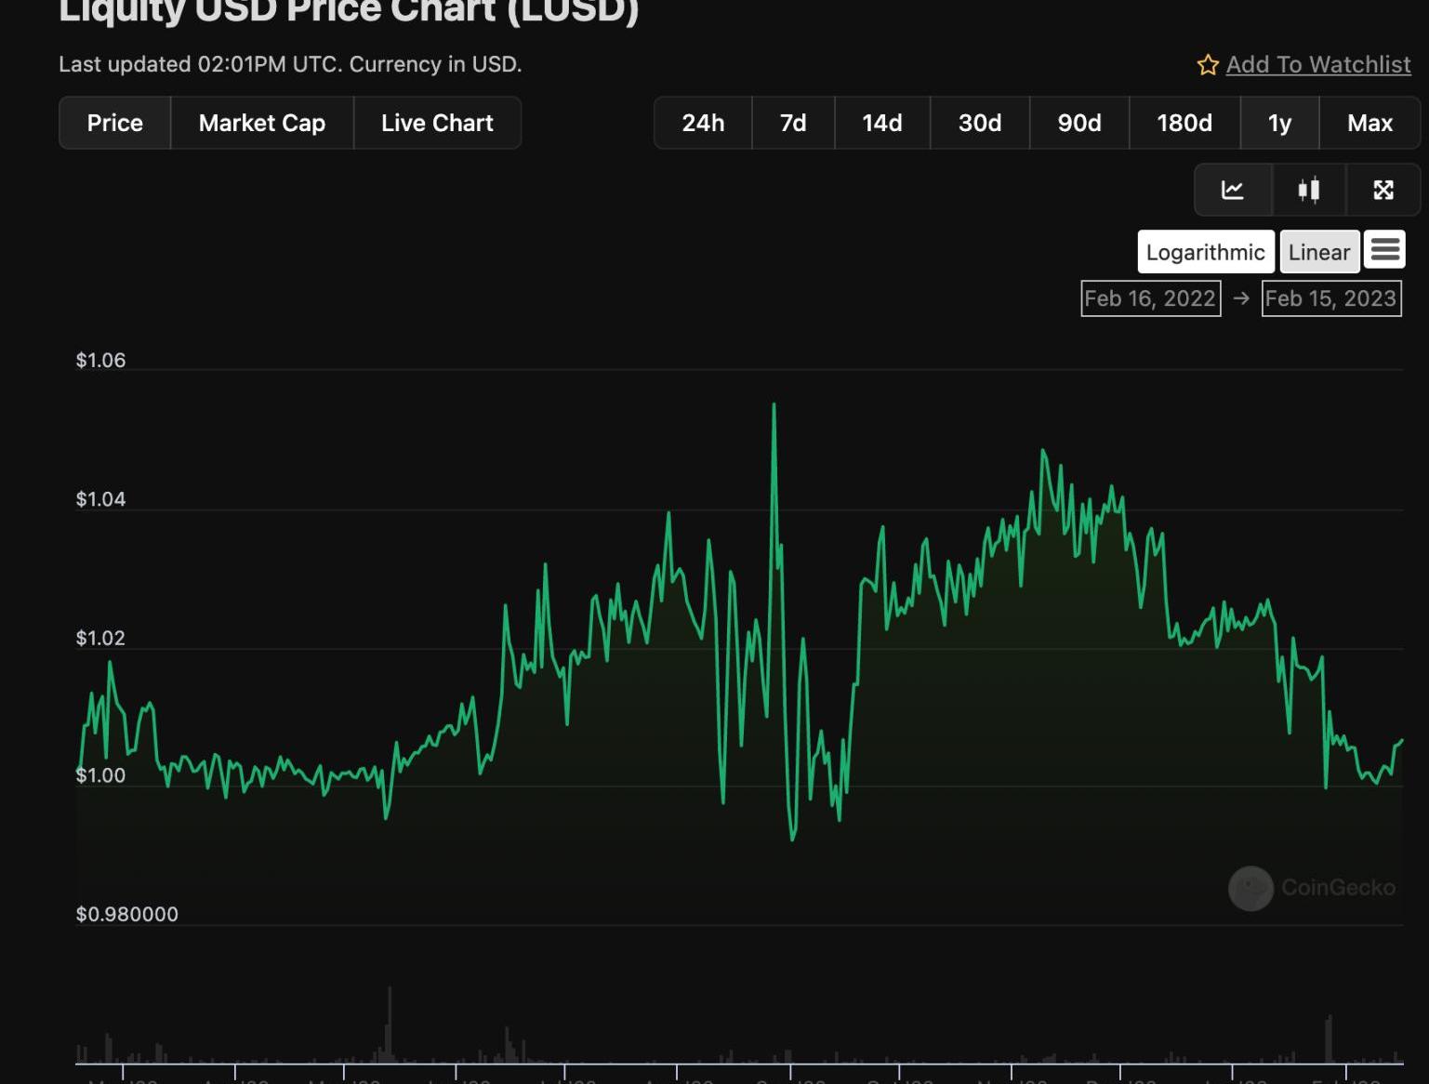1429x1084 pixels.
Task: Click the Last updated 02:01PM UTC text
Action: (201, 64)
